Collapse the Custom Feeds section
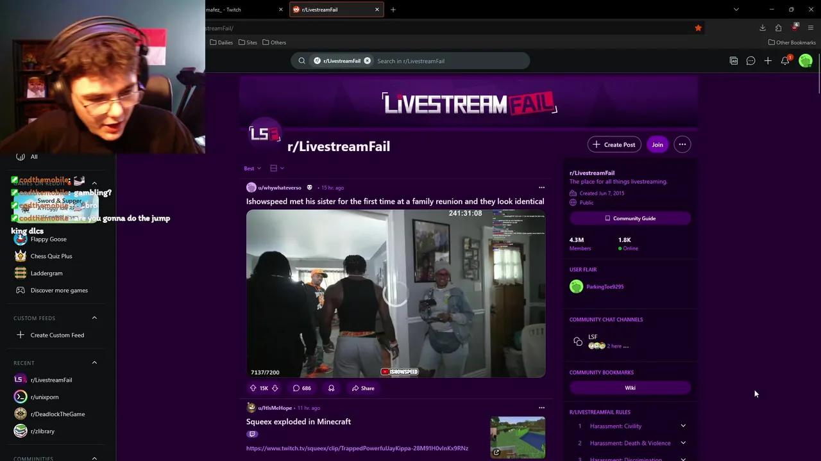This screenshot has height=461, width=821. pos(94,318)
